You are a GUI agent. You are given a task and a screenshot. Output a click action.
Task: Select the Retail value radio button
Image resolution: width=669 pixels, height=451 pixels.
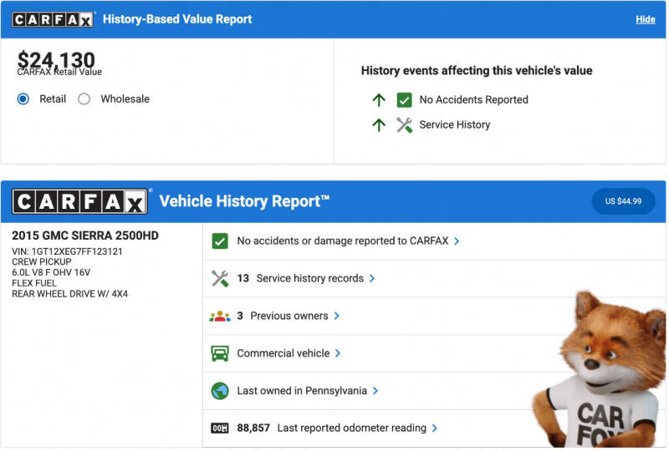pos(23,99)
